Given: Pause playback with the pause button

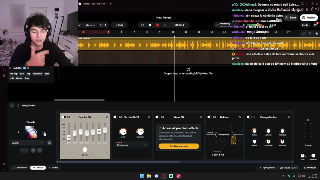Looking at the screenshot, I should coord(142,25).
